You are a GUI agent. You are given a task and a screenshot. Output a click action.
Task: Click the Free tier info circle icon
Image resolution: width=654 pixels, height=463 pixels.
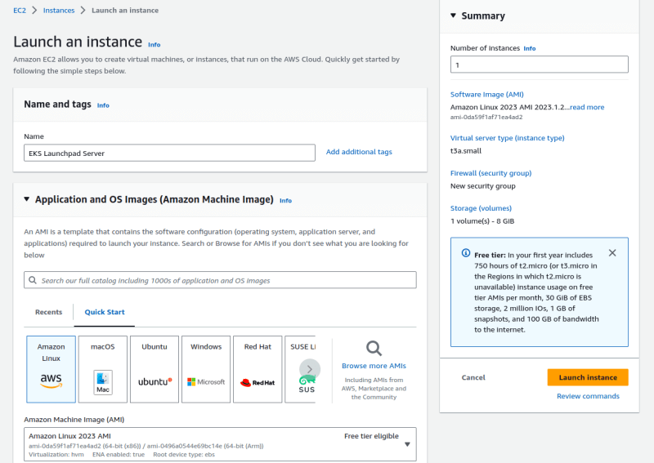coord(466,253)
